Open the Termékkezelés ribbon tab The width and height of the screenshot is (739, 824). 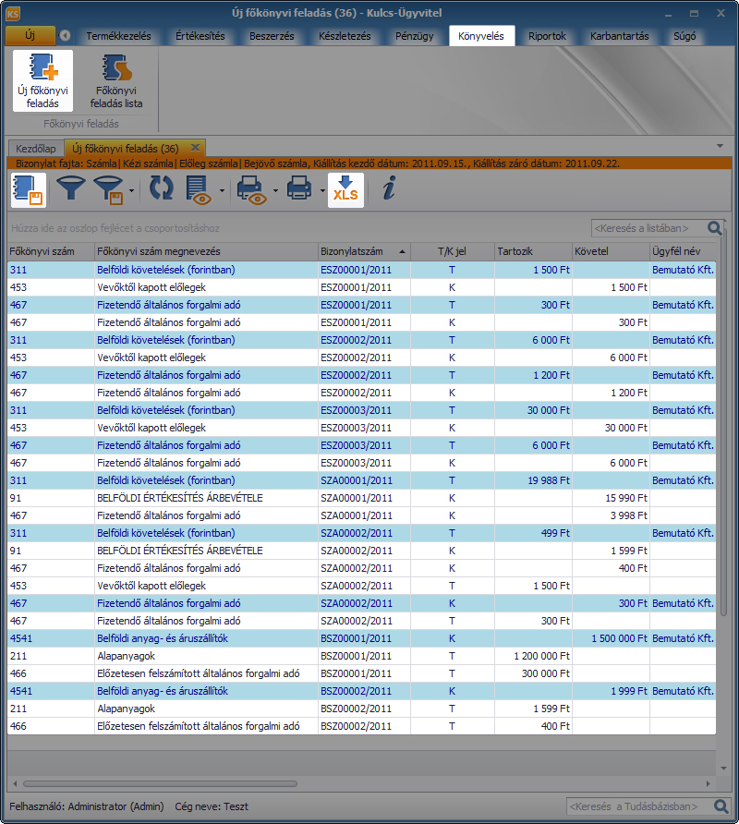(119, 36)
